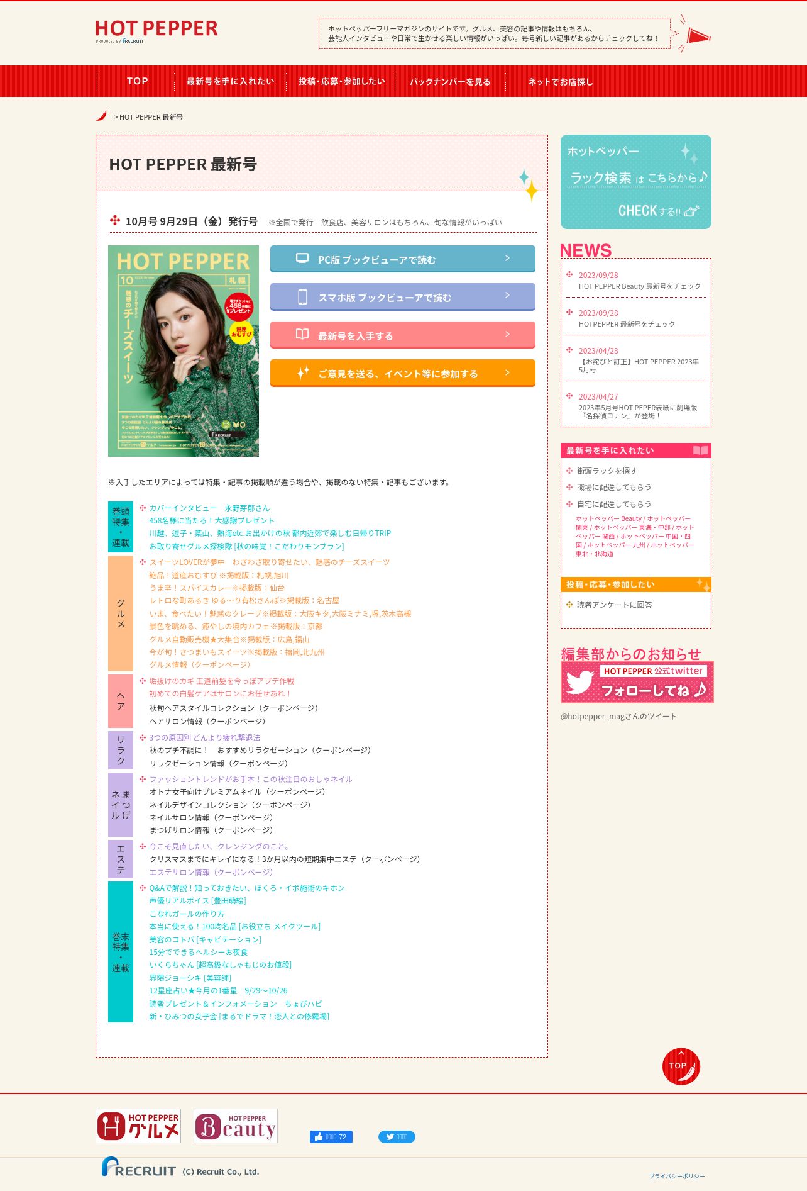The image size is (807, 1191).
Task: Open 新・ひみつの女子会 link
Action: point(239,1016)
